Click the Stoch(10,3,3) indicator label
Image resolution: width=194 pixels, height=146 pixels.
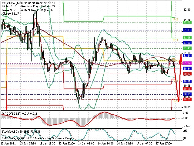coord(11,131)
